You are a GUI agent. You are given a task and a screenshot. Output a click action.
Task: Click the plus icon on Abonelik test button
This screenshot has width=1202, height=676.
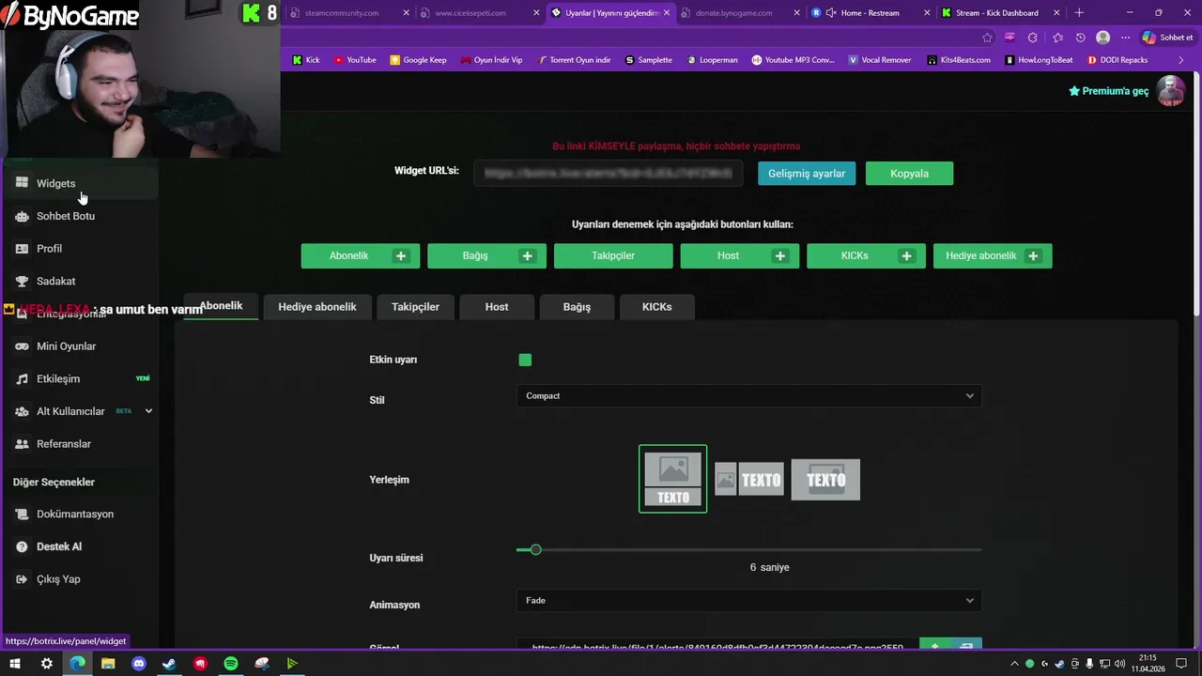click(401, 255)
